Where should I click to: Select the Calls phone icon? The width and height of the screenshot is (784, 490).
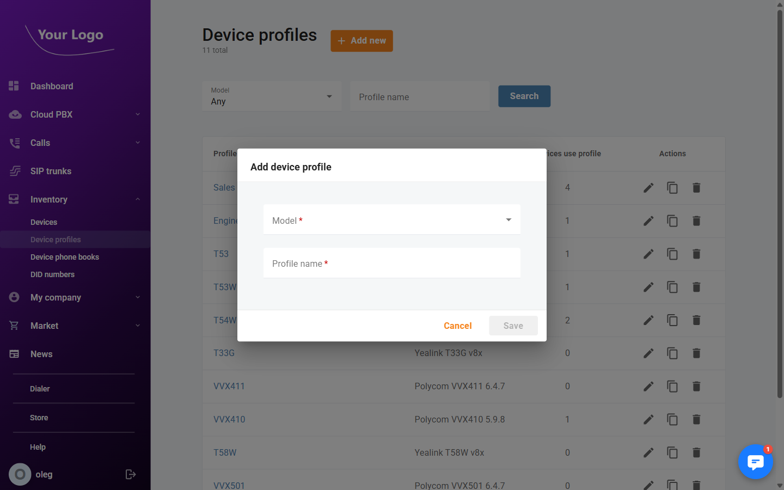coord(15,143)
